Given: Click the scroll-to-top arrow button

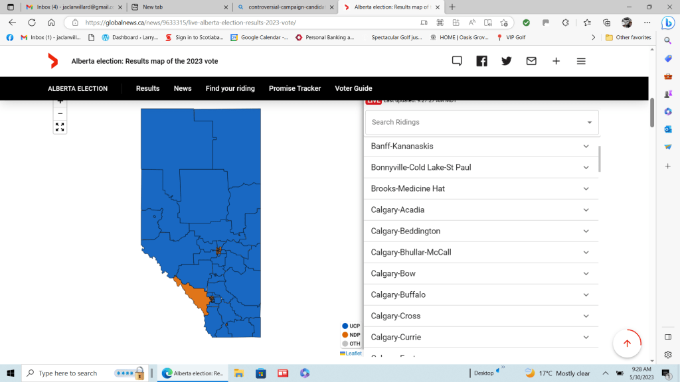Looking at the screenshot, I should click(626, 344).
